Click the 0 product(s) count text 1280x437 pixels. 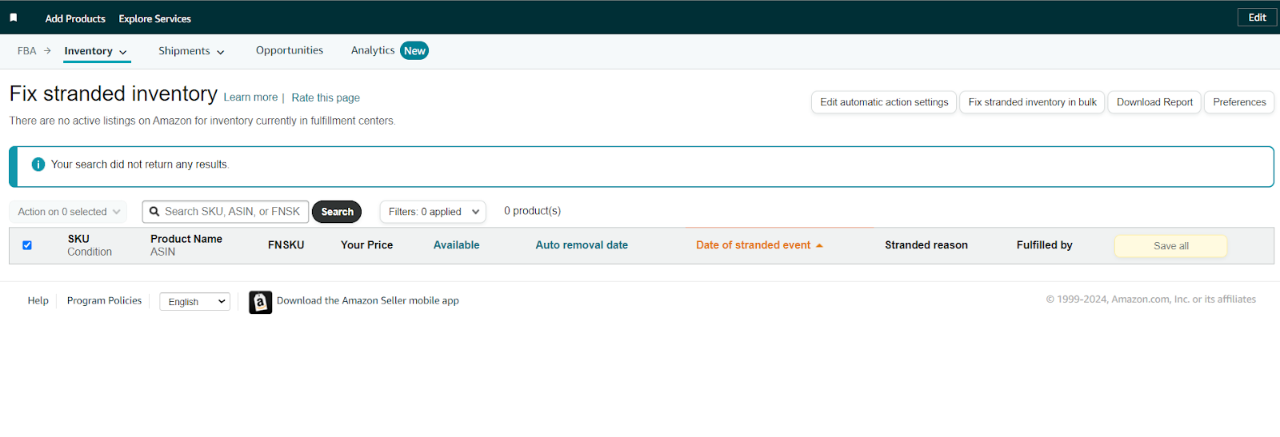533,211
